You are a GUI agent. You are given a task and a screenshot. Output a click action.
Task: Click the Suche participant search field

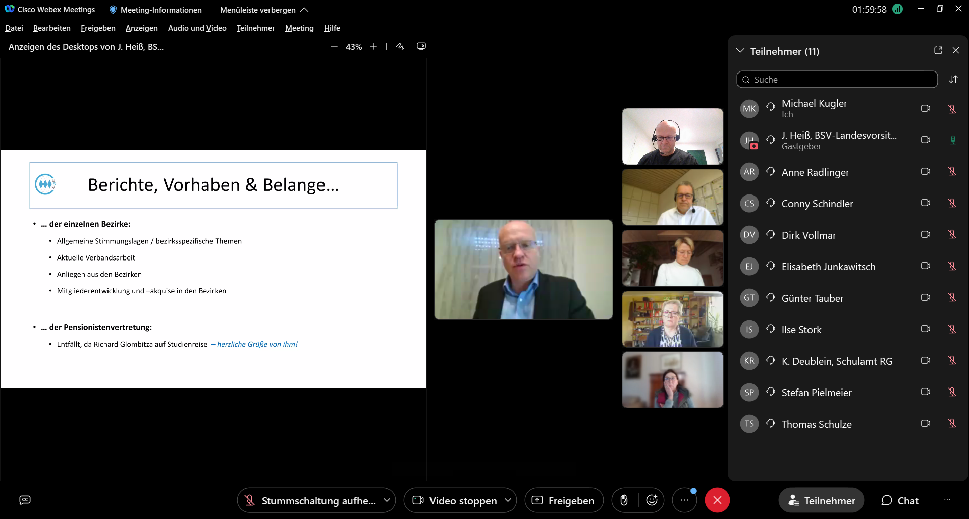[x=837, y=79]
